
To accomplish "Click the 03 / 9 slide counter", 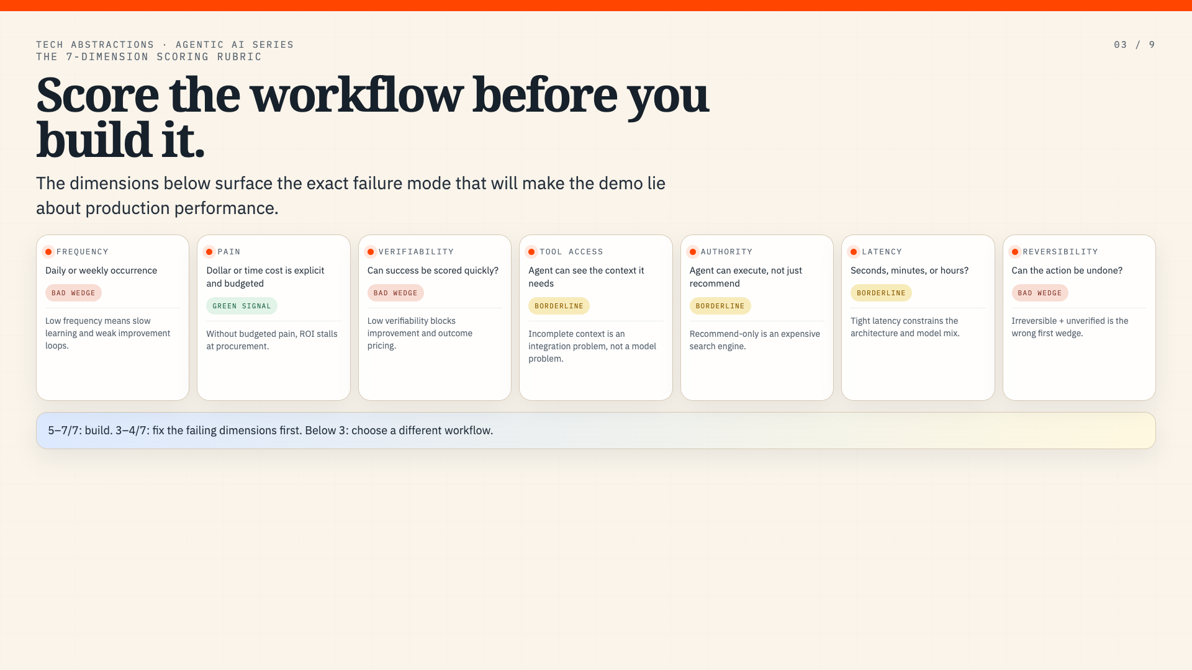I will [1134, 45].
